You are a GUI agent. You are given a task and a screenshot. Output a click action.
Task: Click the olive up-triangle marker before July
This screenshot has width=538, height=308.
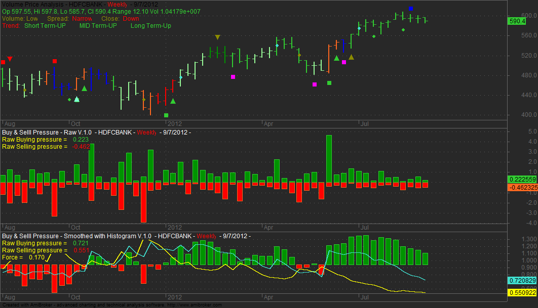pyautogui.click(x=351, y=57)
